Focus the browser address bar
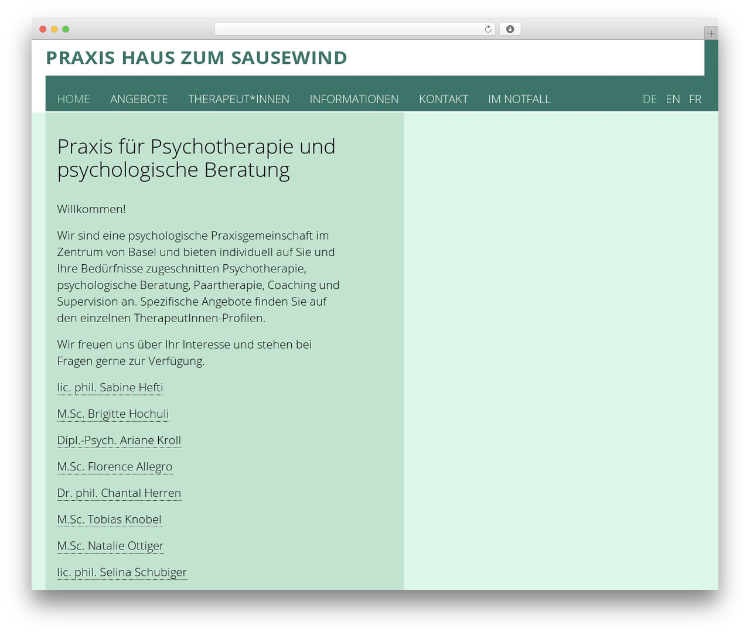The height and width of the screenshot is (635, 750). pyautogui.click(x=355, y=29)
